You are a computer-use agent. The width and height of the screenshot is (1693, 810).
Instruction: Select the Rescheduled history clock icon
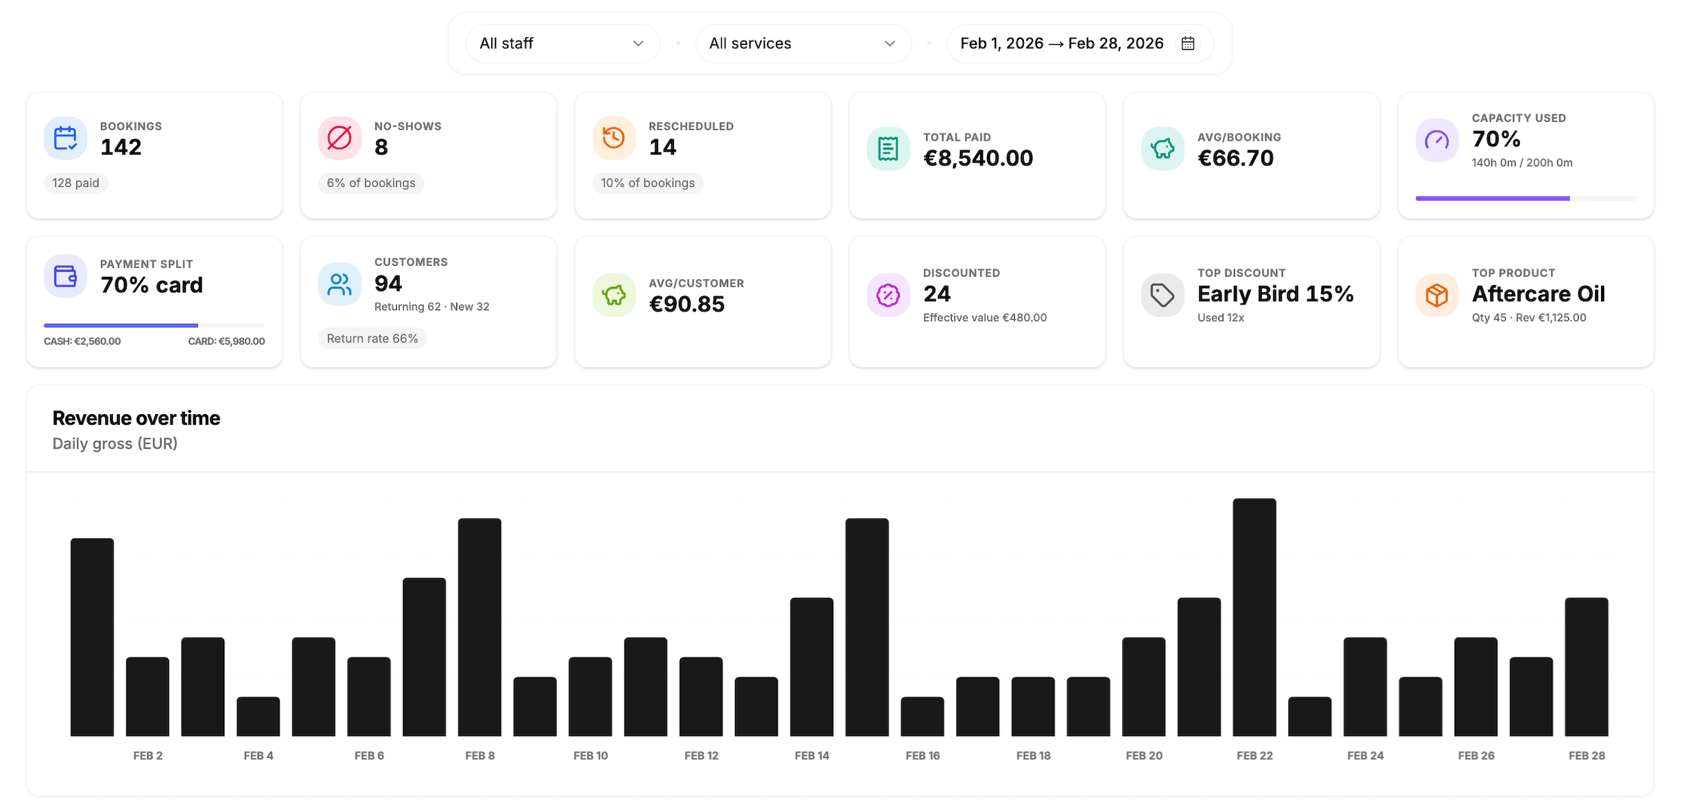point(614,138)
